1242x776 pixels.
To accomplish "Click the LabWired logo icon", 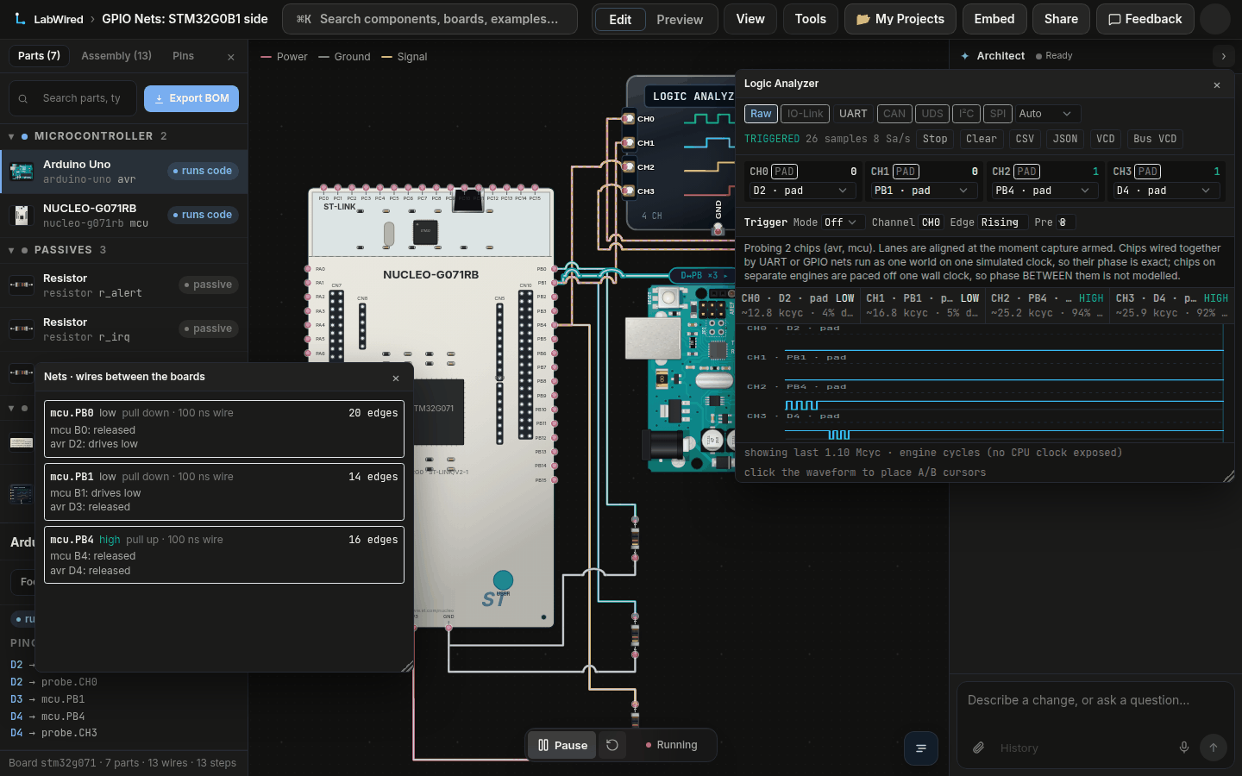I will coord(18,19).
